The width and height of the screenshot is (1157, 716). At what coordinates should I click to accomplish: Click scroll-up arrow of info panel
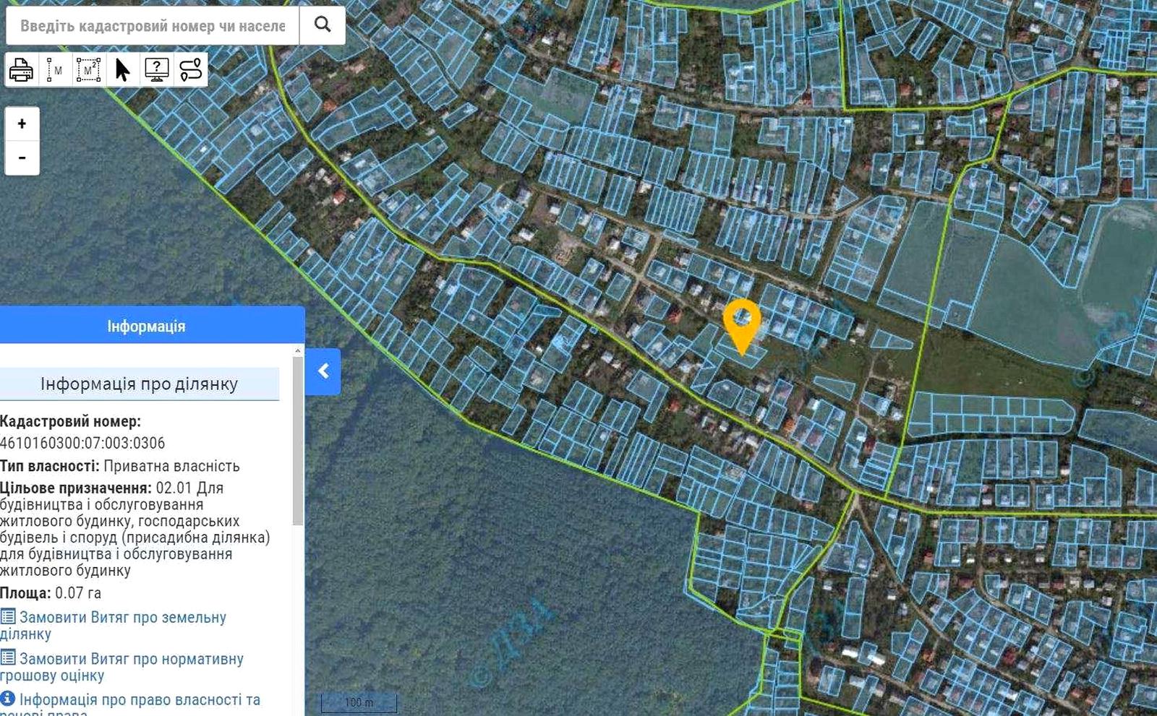tap(297, 350)
